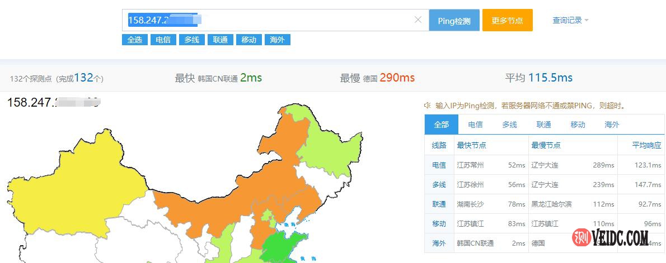Toggle the 多线 filter tag under search
Image resolution: width=666 pixels, height=263 pixels.
point(191,40)
